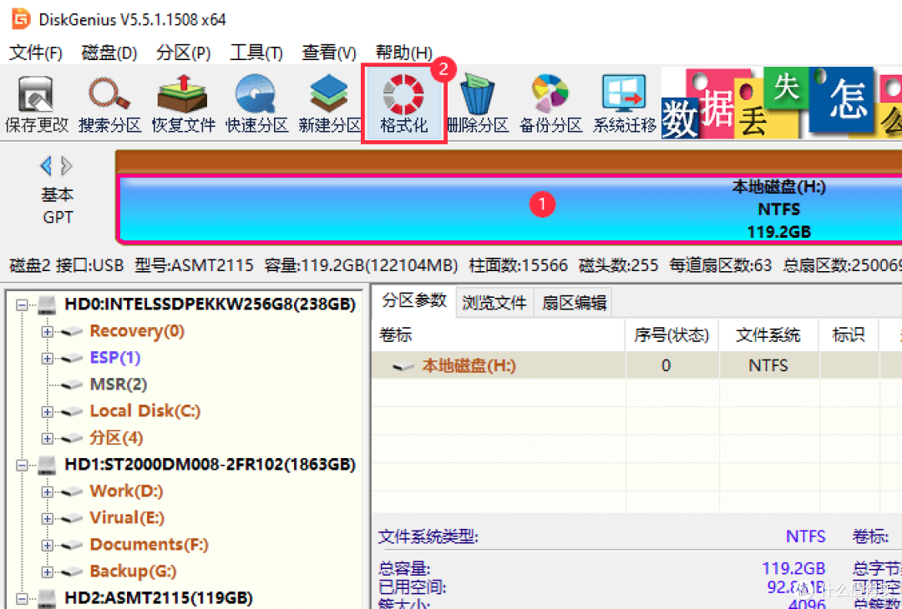Click the DiskGenius app logo in title bar
The width and height of the screenshot is (902, 609).
(x=20, y=18)
